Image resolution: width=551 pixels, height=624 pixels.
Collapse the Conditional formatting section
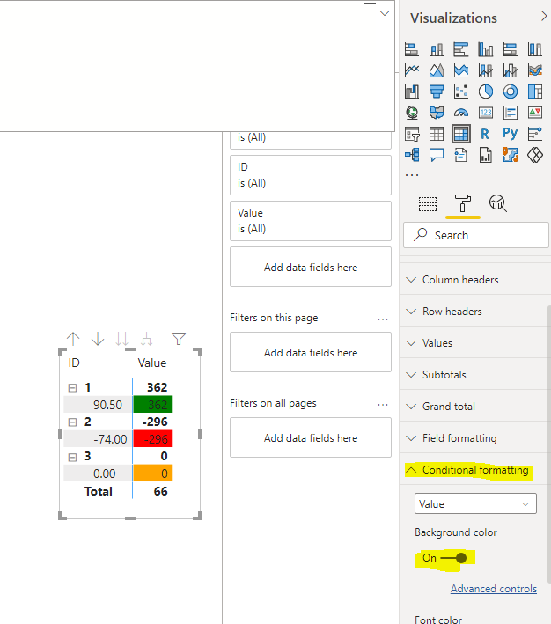pos(475,470)
